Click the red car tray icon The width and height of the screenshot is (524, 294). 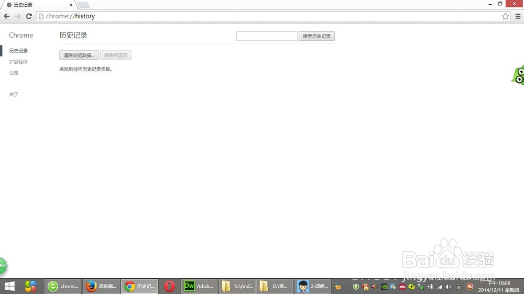[402, 287]
